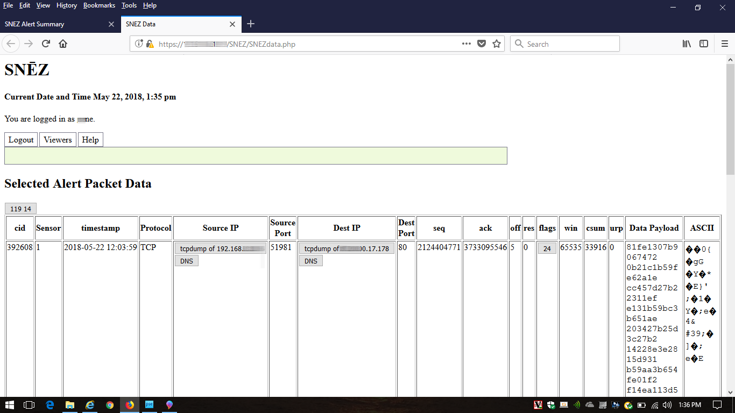
Task: Bookmark this page with the star icon
Action: click(x=496, y=44)
